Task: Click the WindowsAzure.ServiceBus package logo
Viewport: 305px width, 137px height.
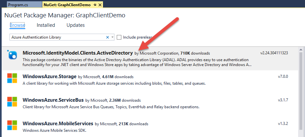Action: (12, 102)
